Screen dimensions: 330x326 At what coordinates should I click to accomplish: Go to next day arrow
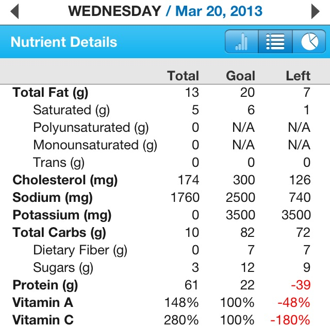315,11
